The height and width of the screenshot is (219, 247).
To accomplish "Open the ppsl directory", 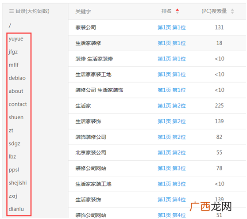I will 14,170.
